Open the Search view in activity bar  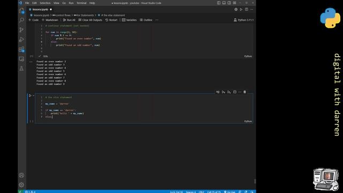[21, 20]
